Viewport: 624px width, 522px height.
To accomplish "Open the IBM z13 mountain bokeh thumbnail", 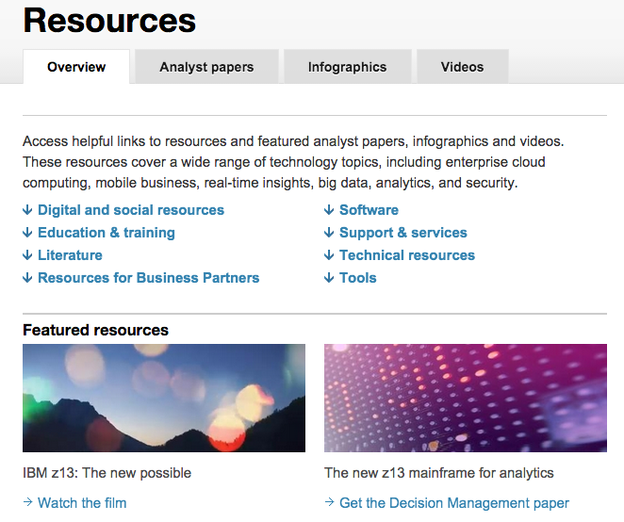I will [164, 398].
